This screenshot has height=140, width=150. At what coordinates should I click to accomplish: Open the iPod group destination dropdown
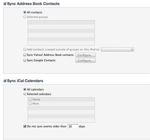(x=117, y=49)
